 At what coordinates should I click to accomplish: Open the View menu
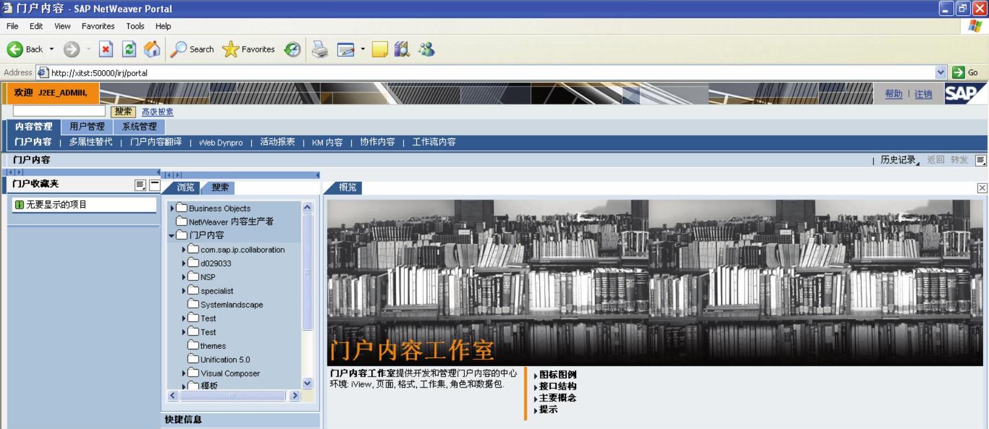coord(62,26)
